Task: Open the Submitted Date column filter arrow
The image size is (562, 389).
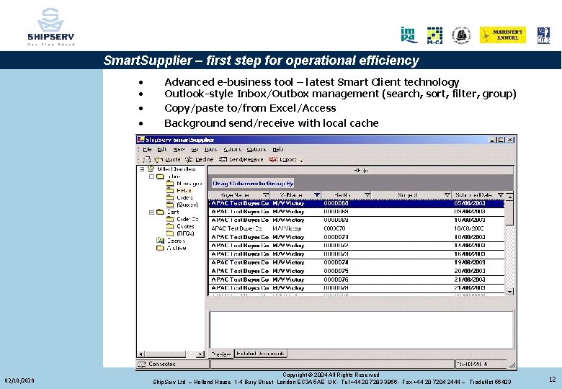Action: pyautogui.click(x=501, y=194)
